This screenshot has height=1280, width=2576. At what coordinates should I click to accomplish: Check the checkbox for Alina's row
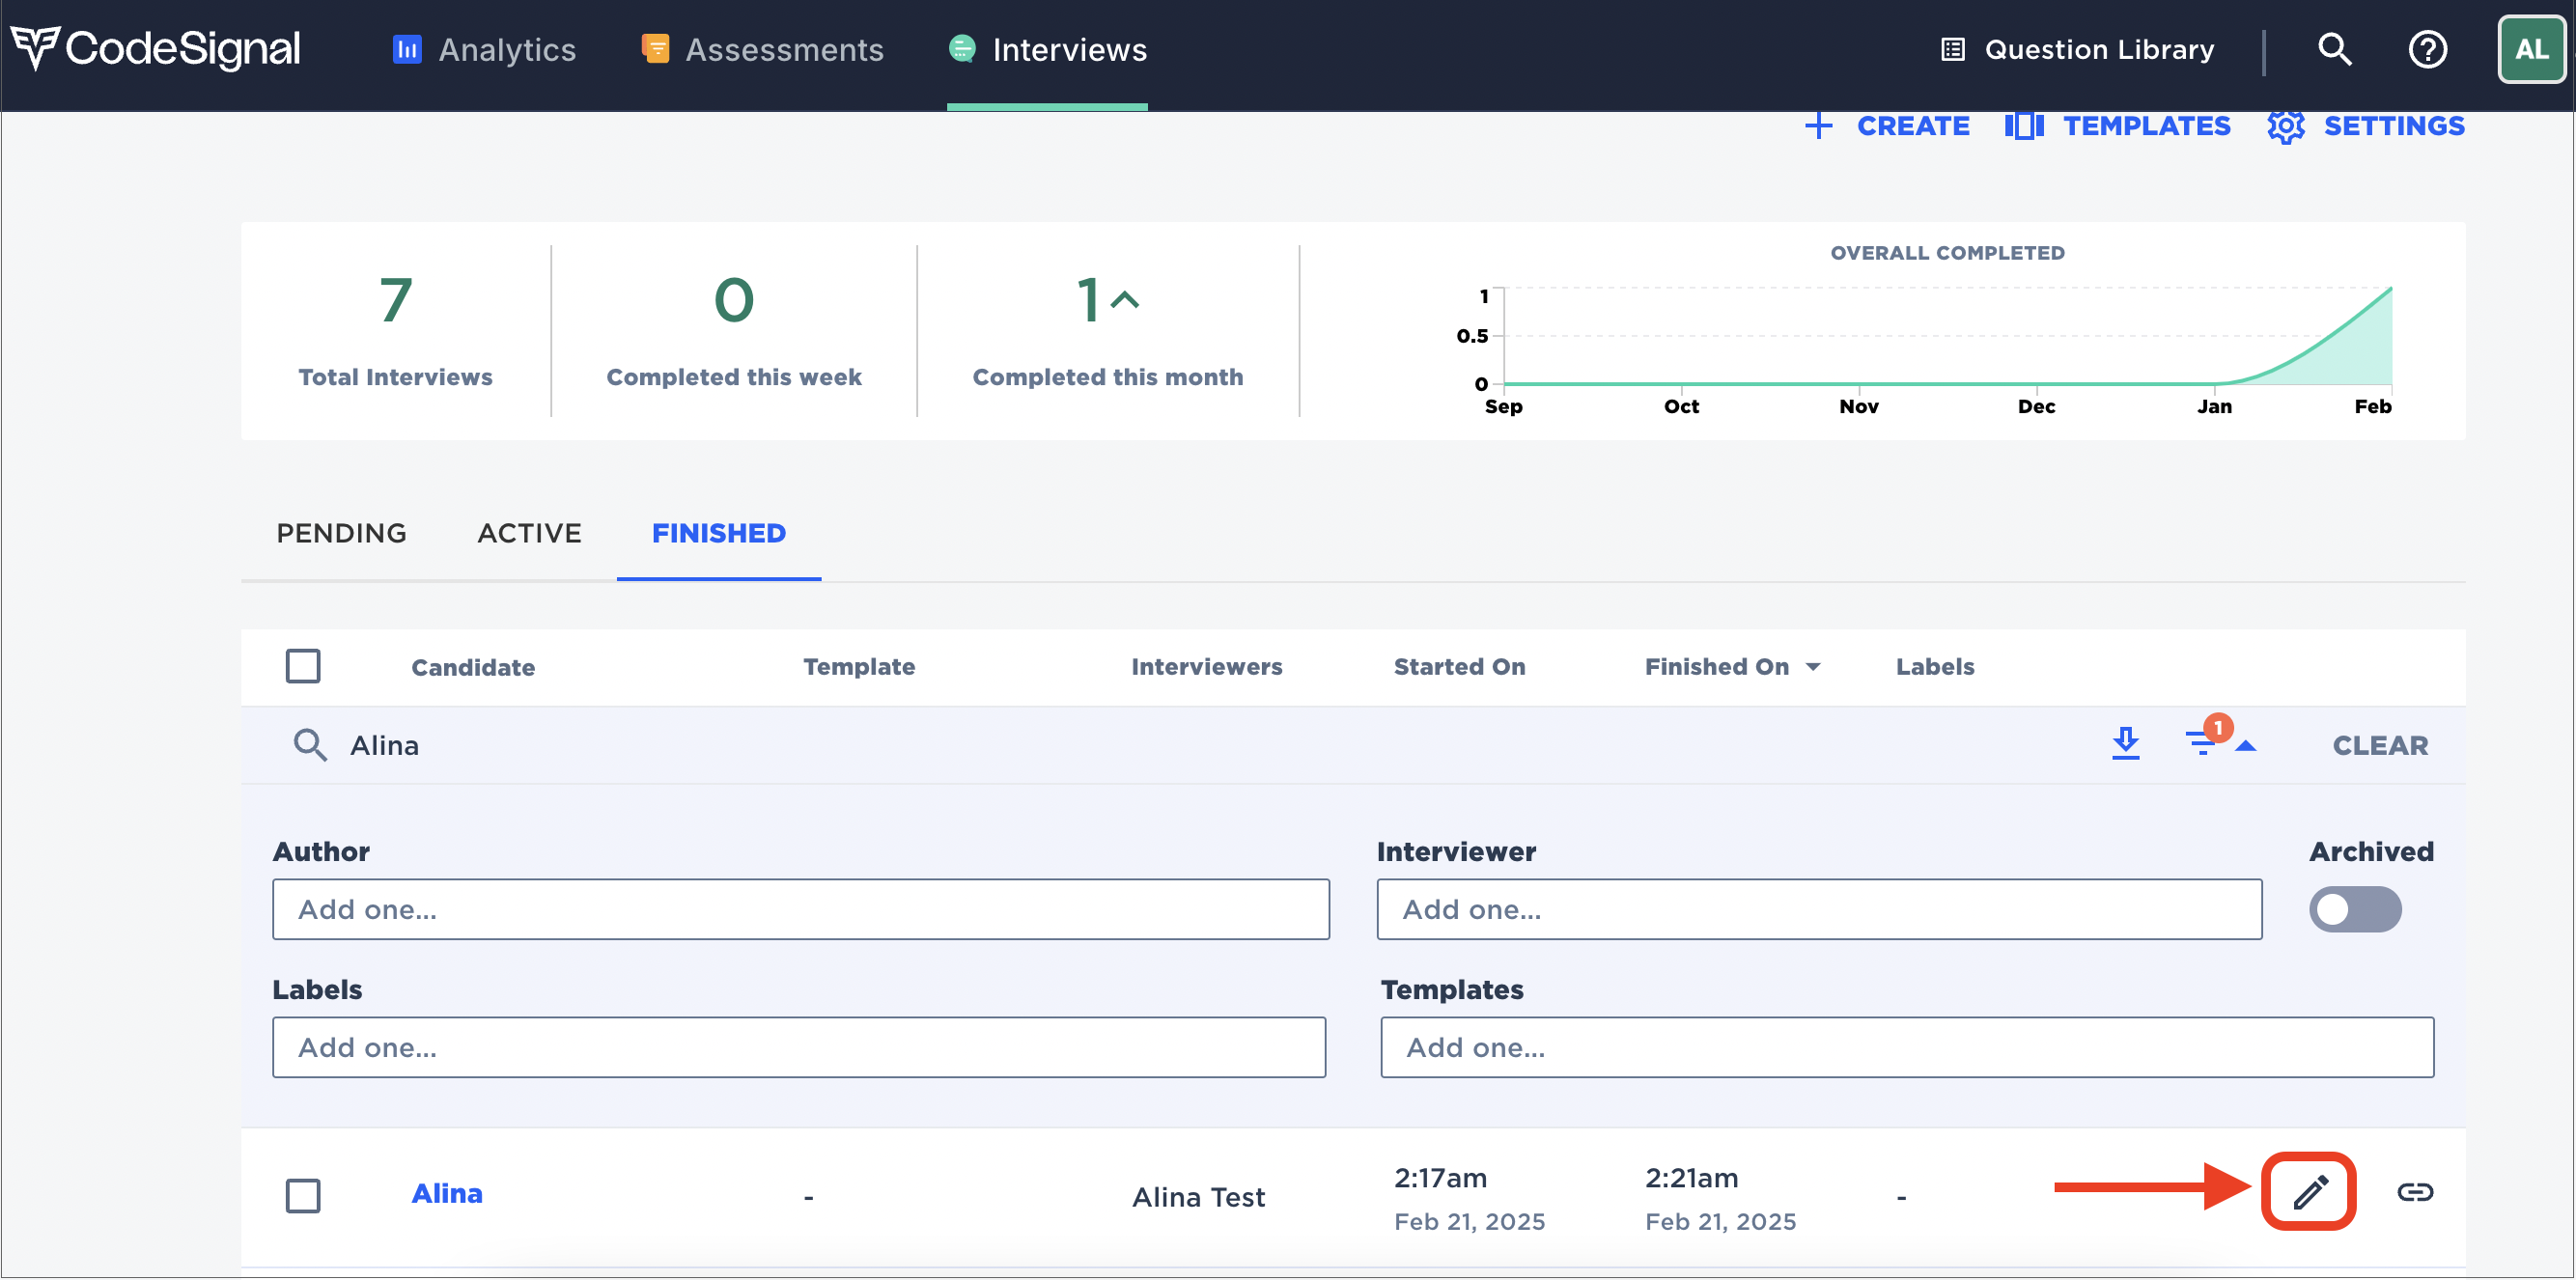[x=303, y=1196]
